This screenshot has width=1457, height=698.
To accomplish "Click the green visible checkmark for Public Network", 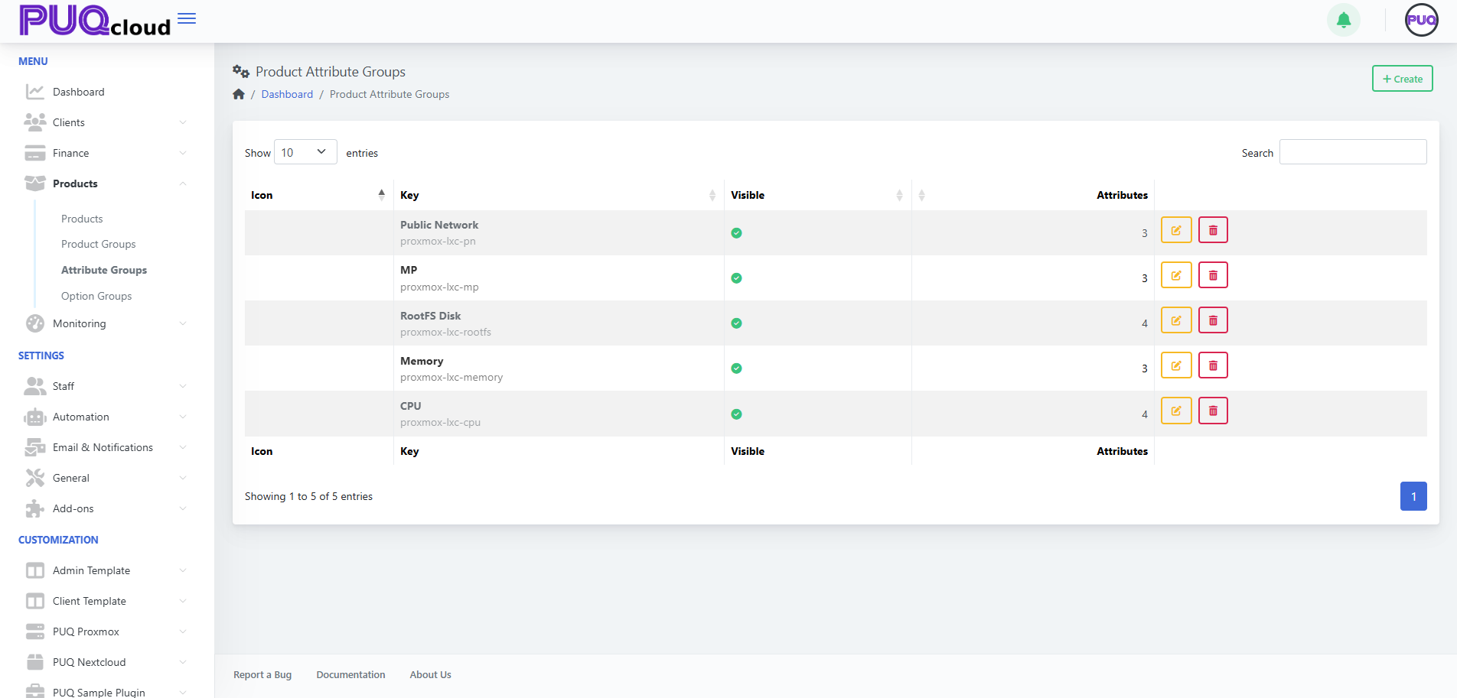I will 736,233.
